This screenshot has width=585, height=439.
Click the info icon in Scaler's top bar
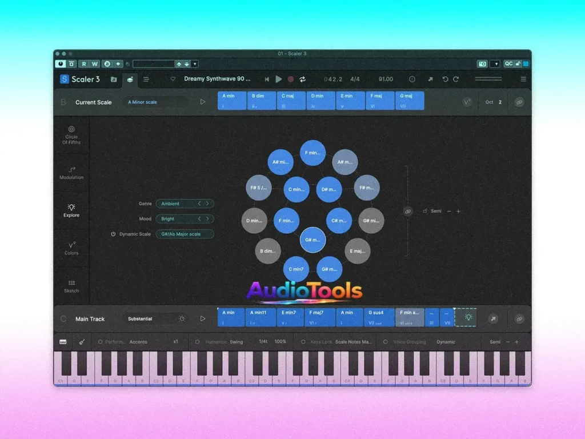[412, 79]
